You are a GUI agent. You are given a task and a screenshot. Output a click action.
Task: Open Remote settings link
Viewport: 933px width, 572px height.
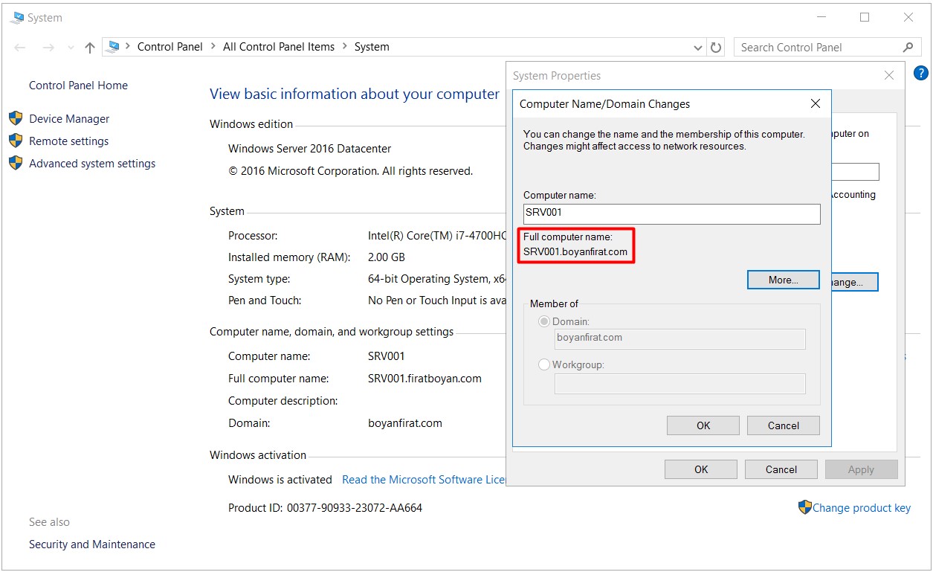coord(68,141)
